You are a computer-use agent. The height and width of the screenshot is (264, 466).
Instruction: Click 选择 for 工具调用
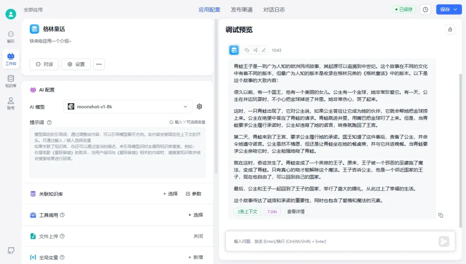195,215
